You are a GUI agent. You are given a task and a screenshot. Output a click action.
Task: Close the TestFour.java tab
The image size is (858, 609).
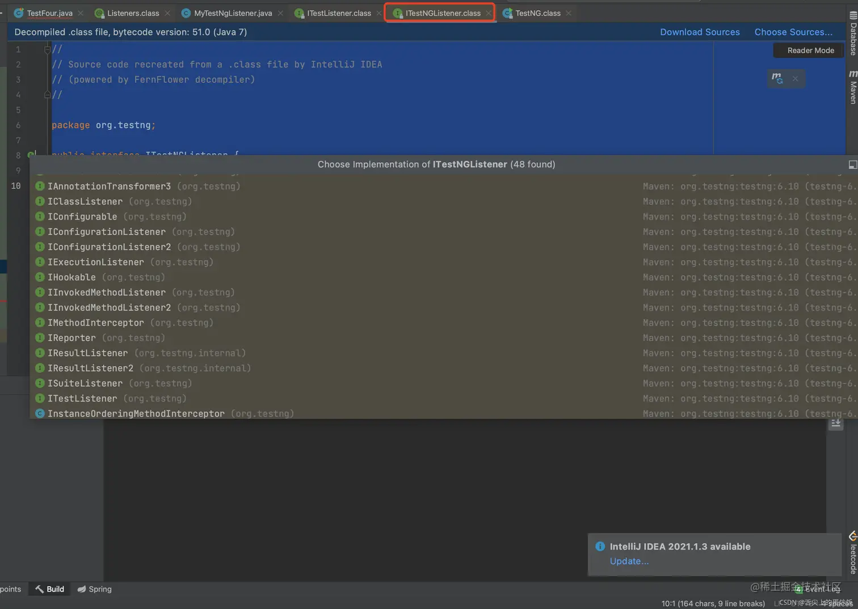(x=81, y=13)
